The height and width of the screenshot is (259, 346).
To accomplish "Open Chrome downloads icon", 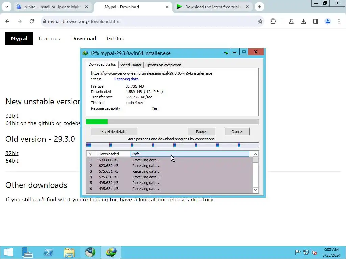I will pyautogui.click(x=303, y=21).
